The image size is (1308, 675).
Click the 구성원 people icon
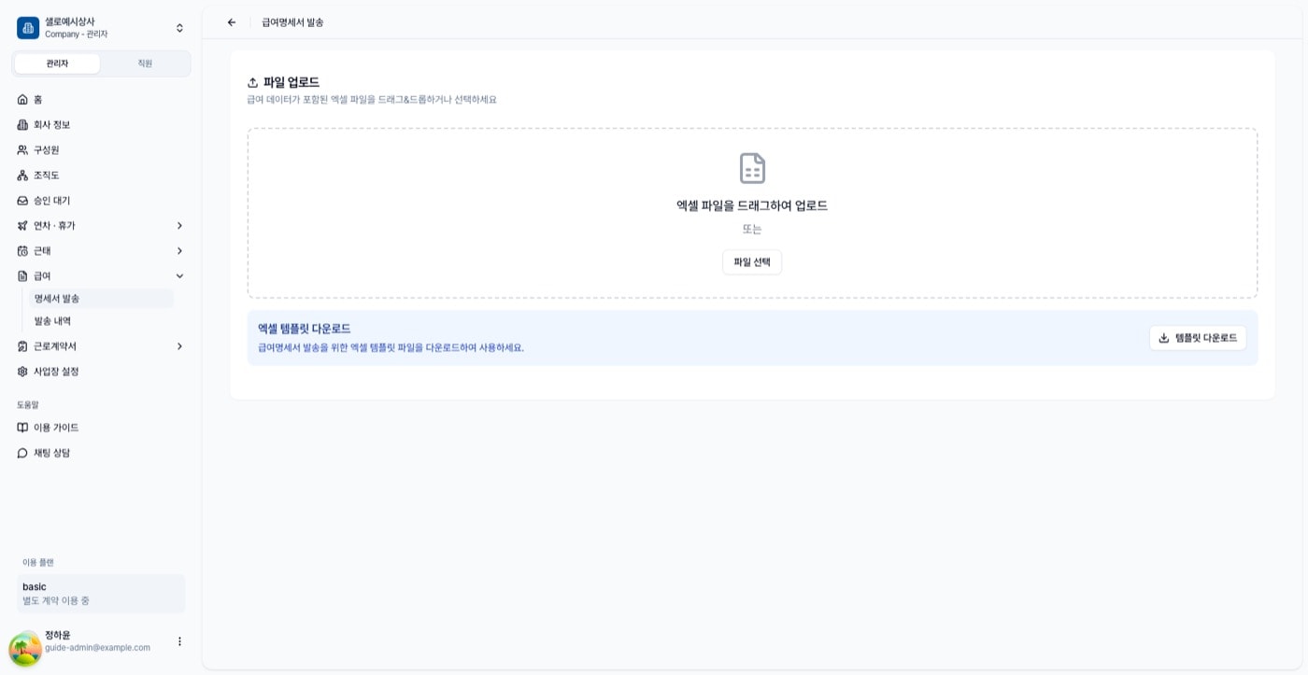[22, 149]
